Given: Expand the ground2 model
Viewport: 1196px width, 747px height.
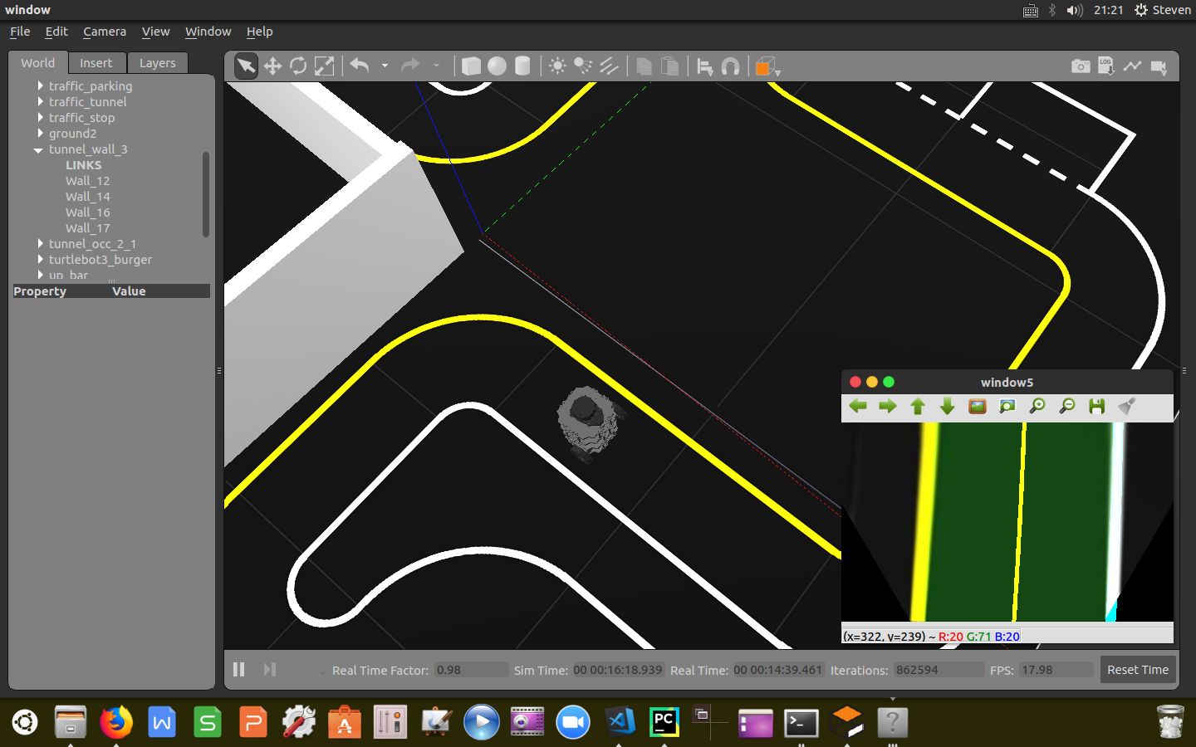Looking at the screenshot, I should pyautogui.click(x=40, y=133).
